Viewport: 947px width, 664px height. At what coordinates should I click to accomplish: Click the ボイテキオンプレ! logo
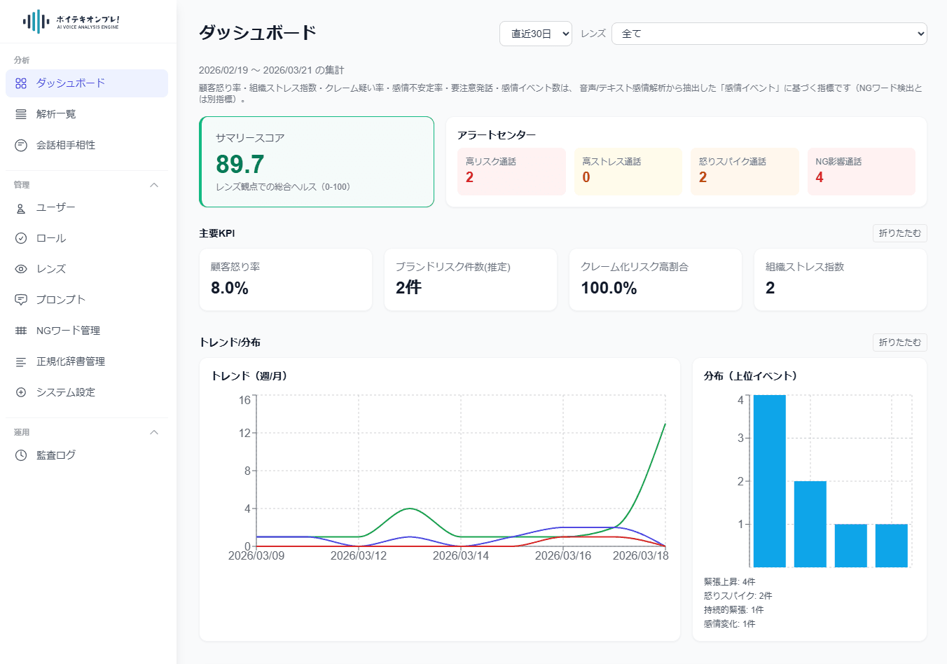[x=72, y=20]
